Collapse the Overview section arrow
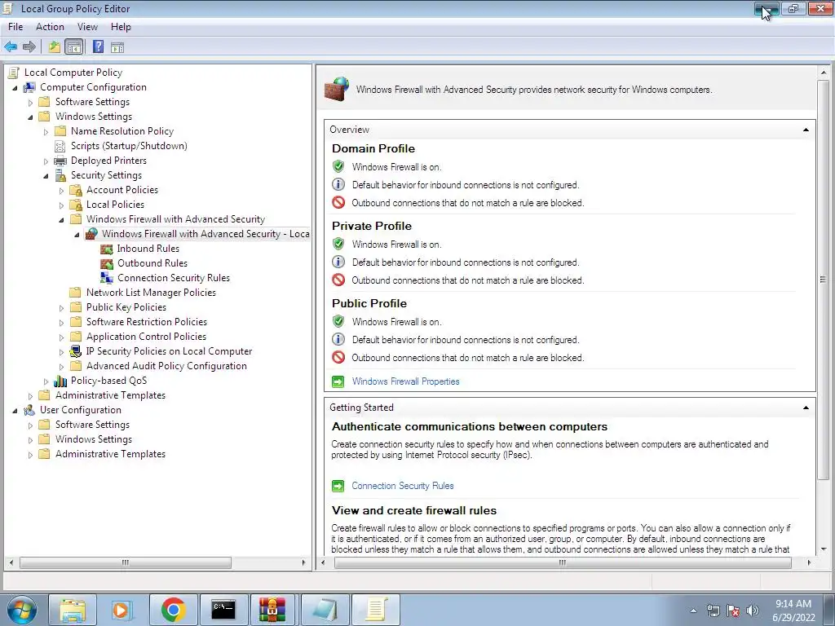The image size is (835, 626). (x=806, y=130)
